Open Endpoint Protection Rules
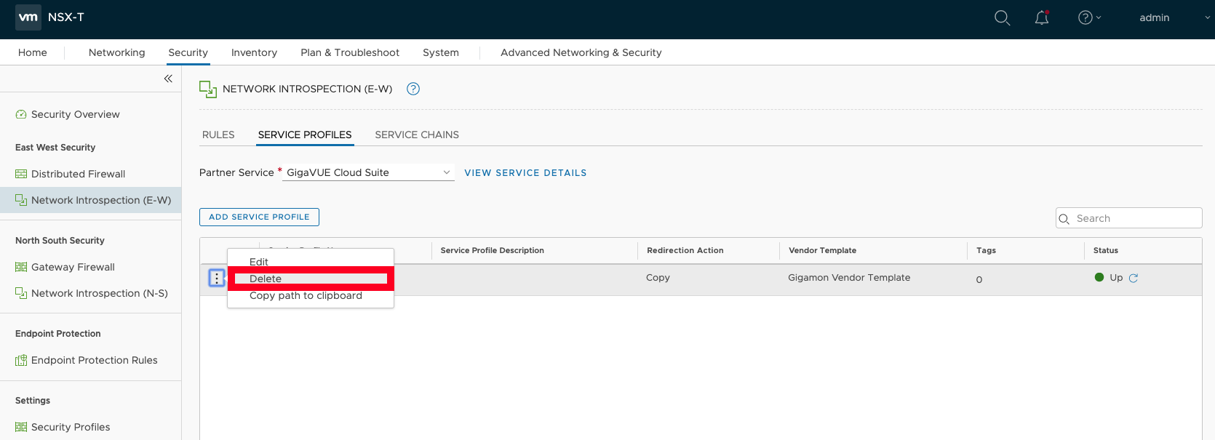Image resolution: width=1215 pixels, height=440 pixels. (95, 360)
